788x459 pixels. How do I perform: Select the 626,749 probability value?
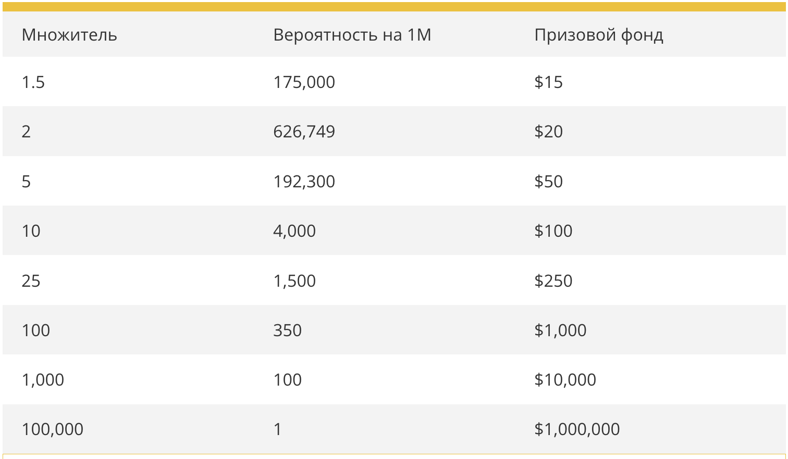[x=304, y=132]
